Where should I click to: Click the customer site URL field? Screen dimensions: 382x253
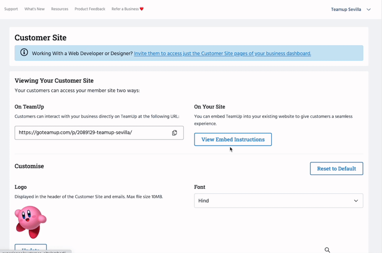click(99, 133)
